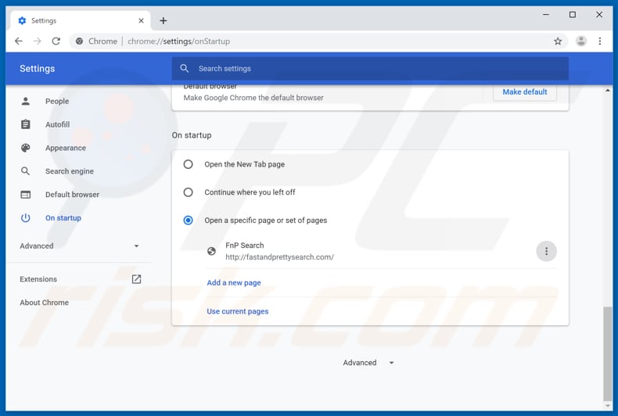This screenshot has height=416, width=618.
Task: Click the Make default button
Action: coord(525,91)
